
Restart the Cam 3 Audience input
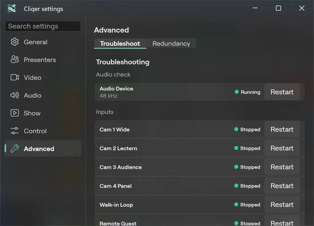tap(282, 167)
